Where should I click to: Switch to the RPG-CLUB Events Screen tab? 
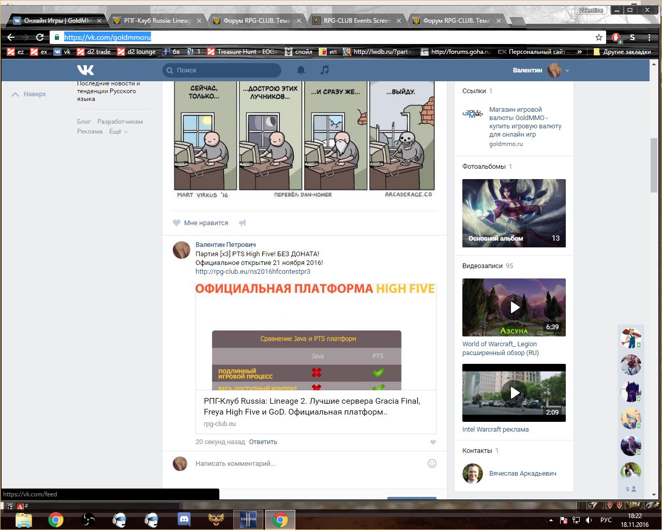[x=357, y=21]
